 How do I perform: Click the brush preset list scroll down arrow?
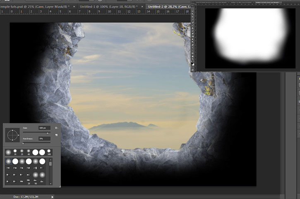[50, 184]
